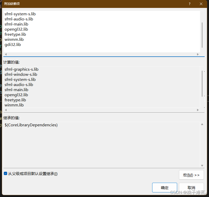Select sfml-audio-s.lib in 计算的值 list
Viewport: 209px width, 197px height.
(x=19, y=85)
